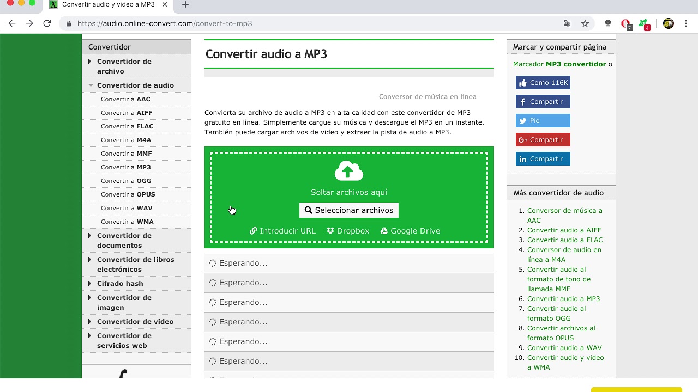This screenshot has height=392, width=698.
Task: Open Convertir a FLAC in sidebar
Action: (127, 126)
